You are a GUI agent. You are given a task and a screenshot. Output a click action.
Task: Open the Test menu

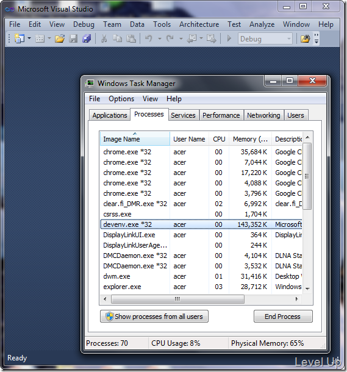point(234,24)
